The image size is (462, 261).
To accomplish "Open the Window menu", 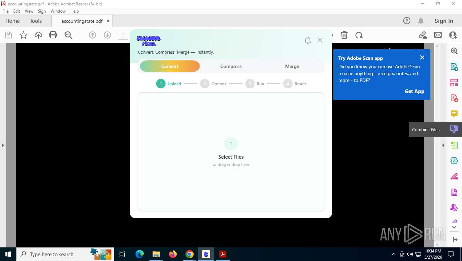I will pyautogui.click(x=58, y=11).
